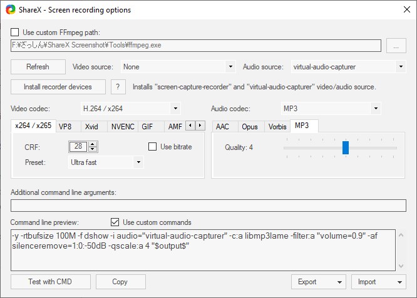Click Test with CMD button
Viewport: 417px width, 298px height.
[x=51, y=282]
